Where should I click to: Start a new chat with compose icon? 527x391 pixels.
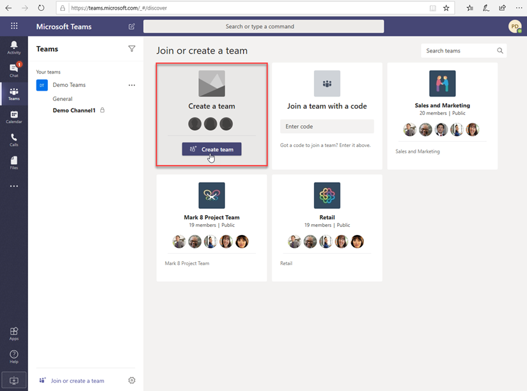pos(132,27)
